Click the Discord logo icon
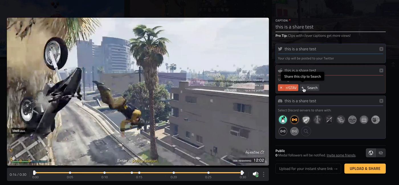 tap(280, 101)
